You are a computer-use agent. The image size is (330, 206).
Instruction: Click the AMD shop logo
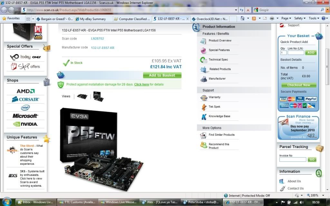(25, 91)
